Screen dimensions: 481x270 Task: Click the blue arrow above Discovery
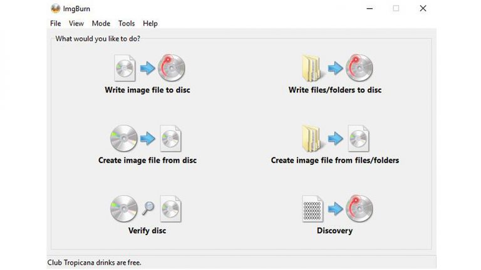(x=335, y=209)
